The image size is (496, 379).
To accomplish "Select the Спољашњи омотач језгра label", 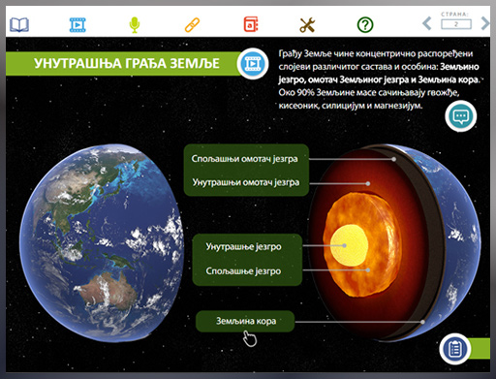I will click(x=244, y=159).
